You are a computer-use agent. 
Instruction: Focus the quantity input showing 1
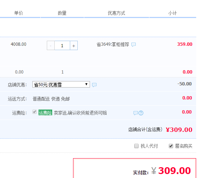pyautogui.click(x=62, y=45)
